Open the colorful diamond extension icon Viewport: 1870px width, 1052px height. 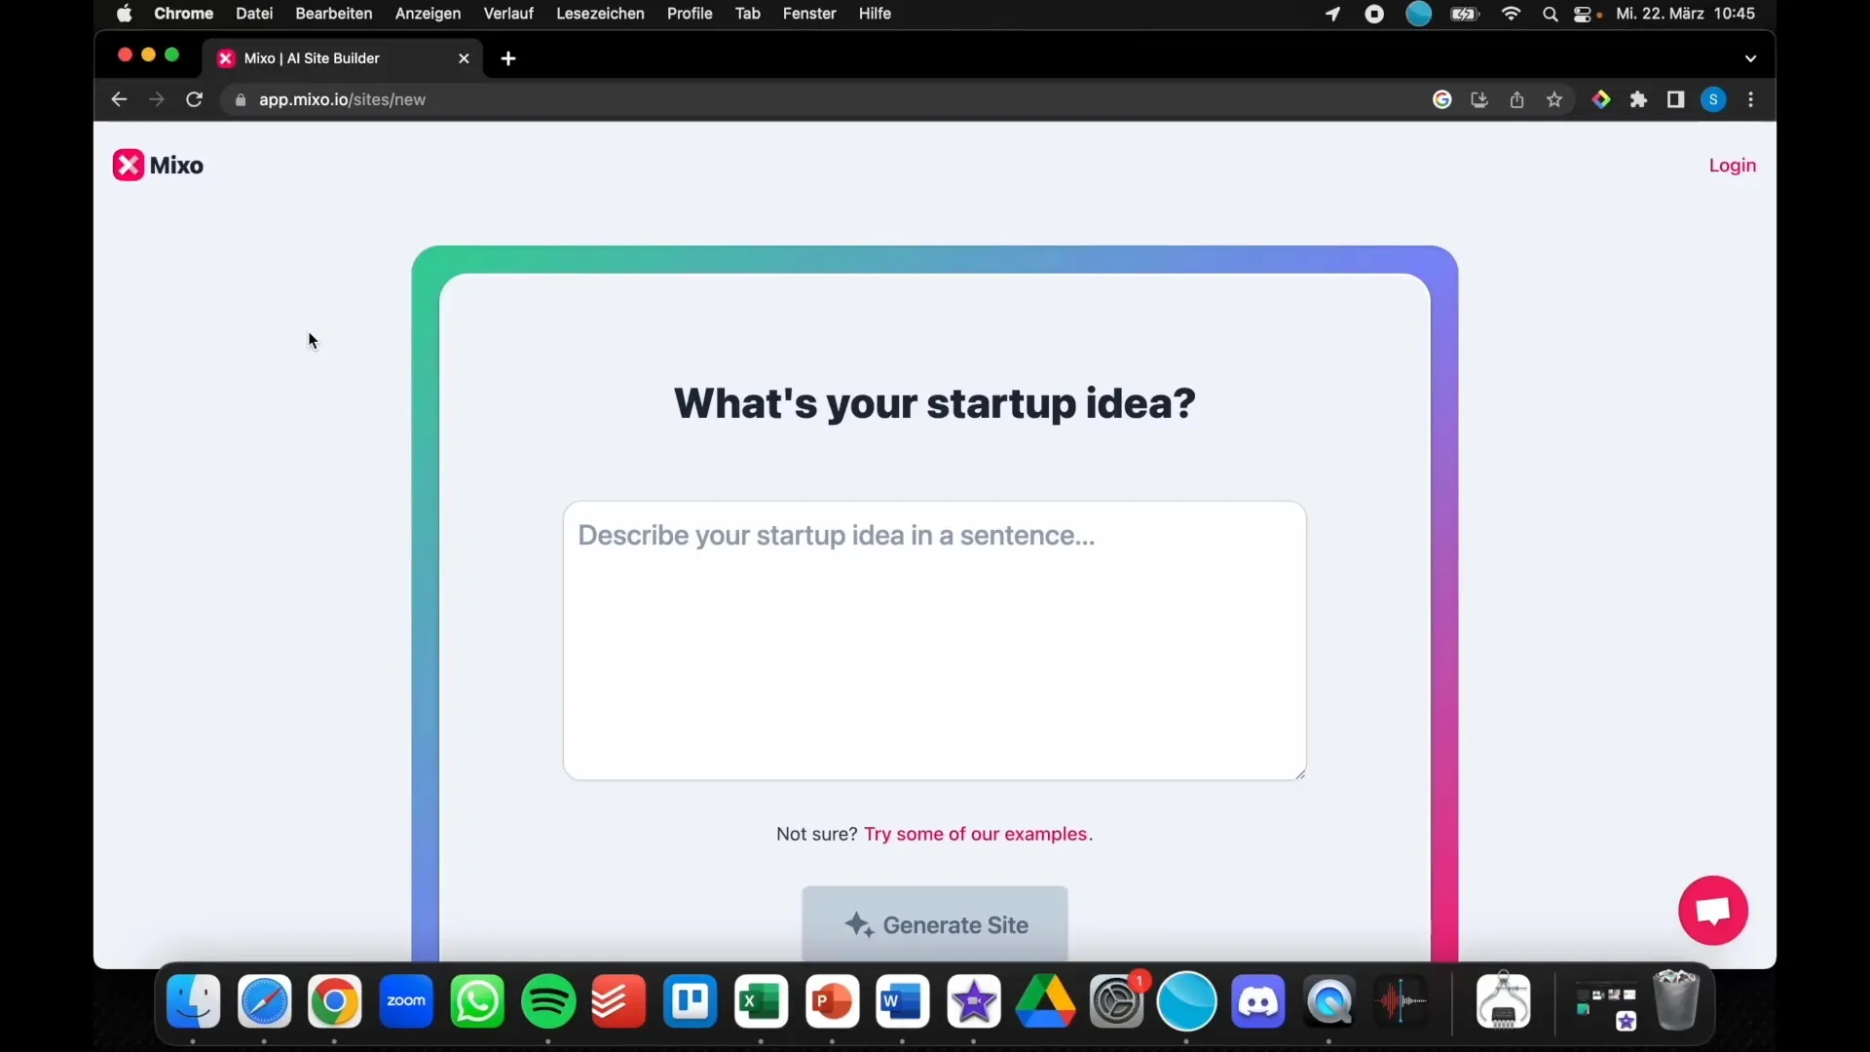point(1601,99)
